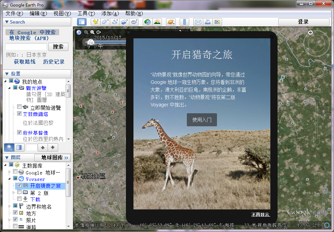Screen dimensions: 334x232
Task: Show historical imagery clock icon
Action: click(147, 22)
